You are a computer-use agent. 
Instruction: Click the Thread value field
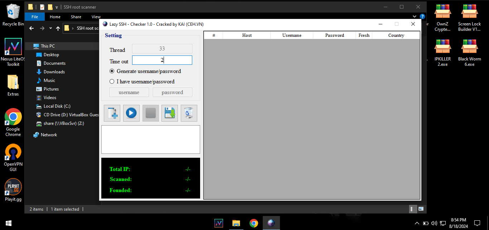pyautogui.click(x=162, y=49)
